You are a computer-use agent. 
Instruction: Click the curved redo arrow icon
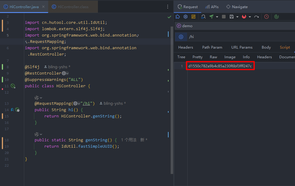coord(256,17)
